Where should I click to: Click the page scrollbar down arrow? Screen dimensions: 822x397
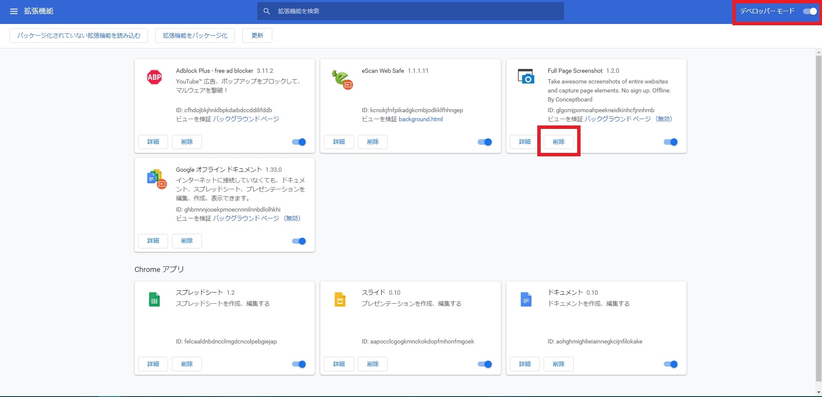click(x=819, y=392)
